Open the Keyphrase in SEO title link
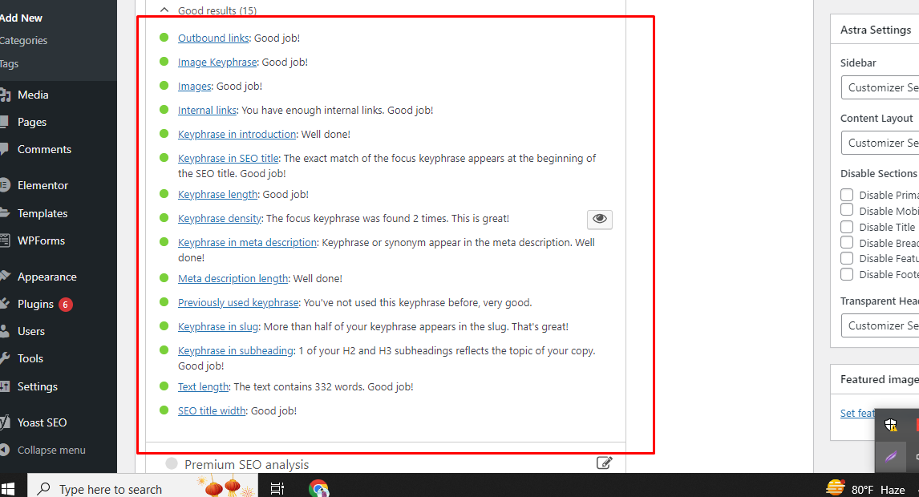919x497 pixels. [229, 158]
